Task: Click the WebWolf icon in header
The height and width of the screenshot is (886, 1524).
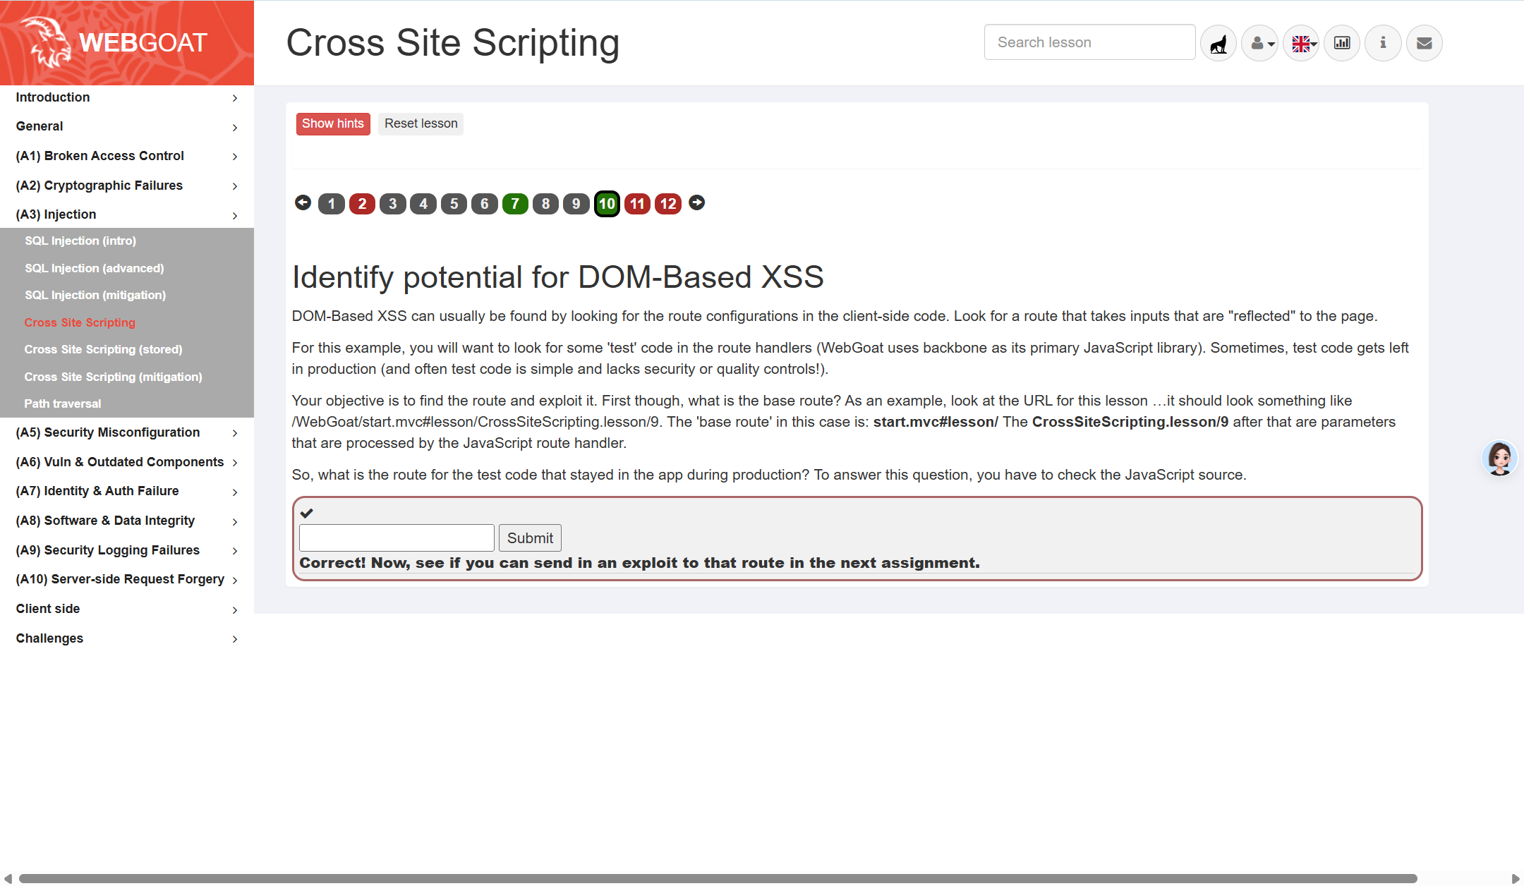Action: click(x=1218, y=44)
